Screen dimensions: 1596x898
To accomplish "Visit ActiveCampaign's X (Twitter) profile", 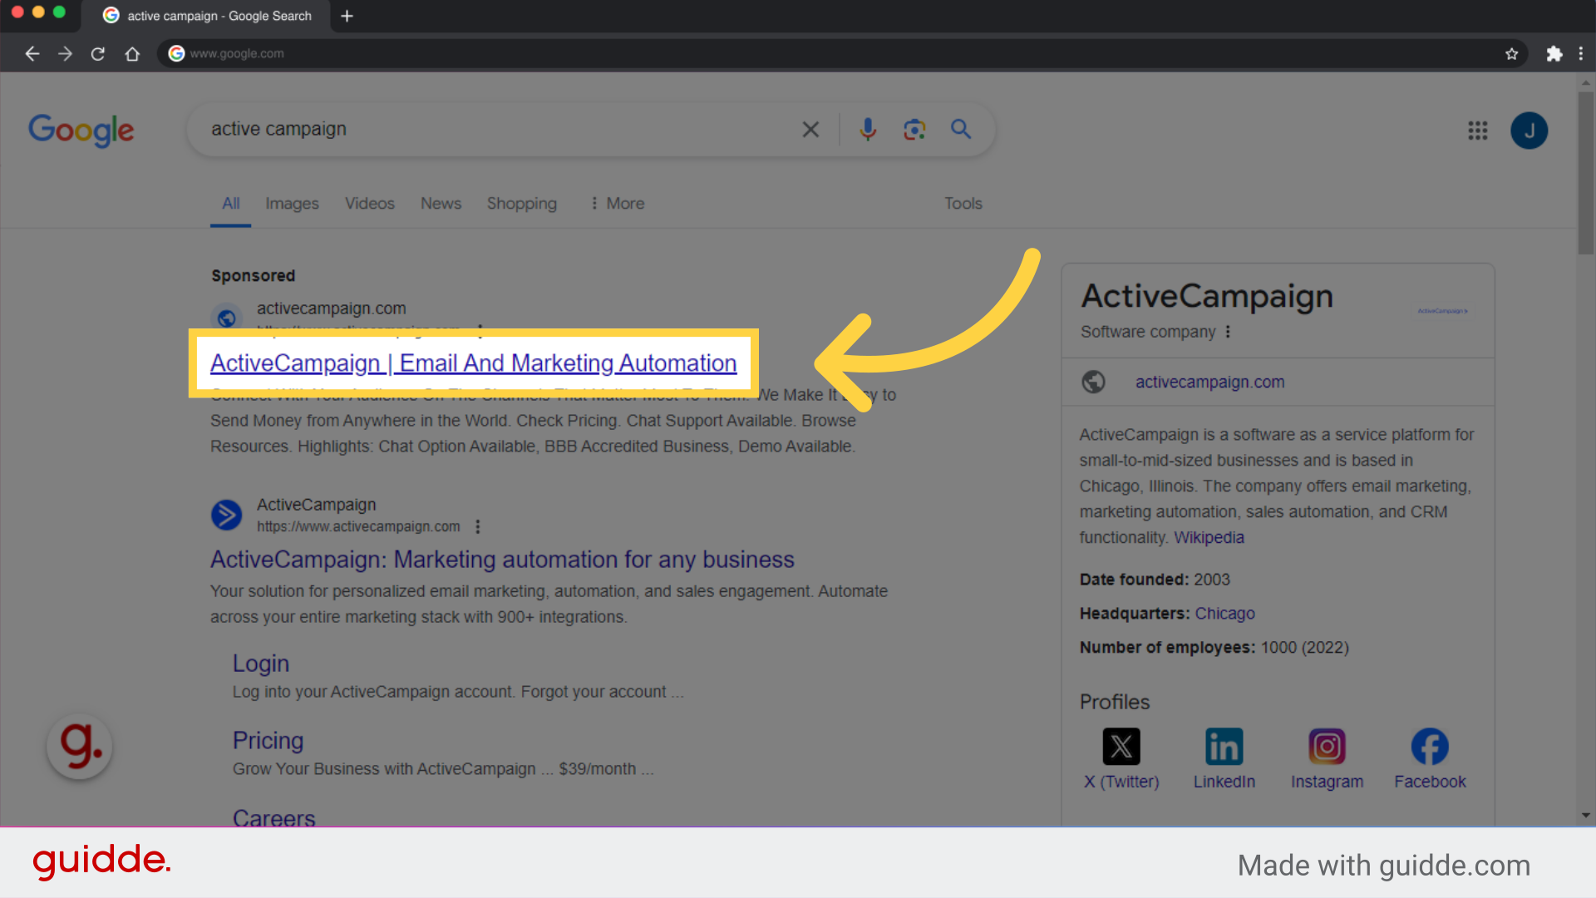I will tap(1121, 746).
